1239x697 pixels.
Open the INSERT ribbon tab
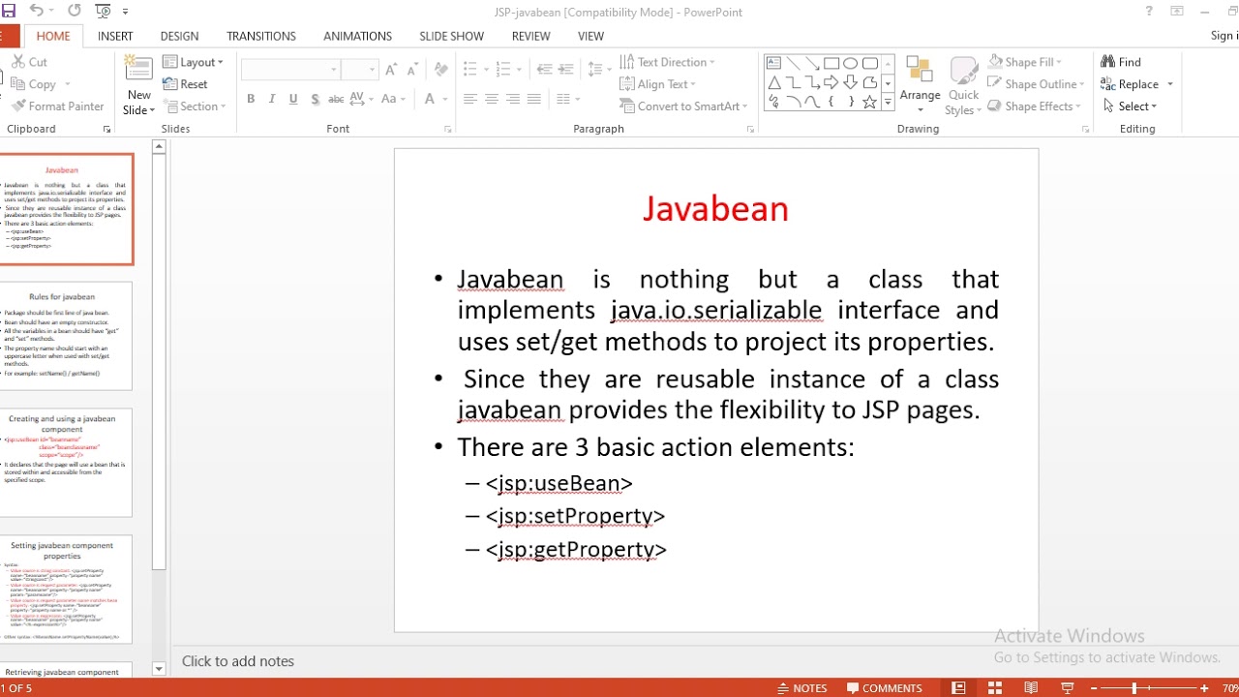[x=115, y=36]
